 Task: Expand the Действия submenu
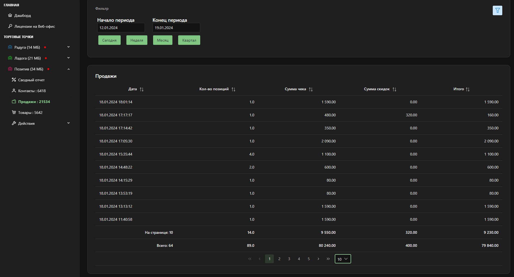point(68,123)
